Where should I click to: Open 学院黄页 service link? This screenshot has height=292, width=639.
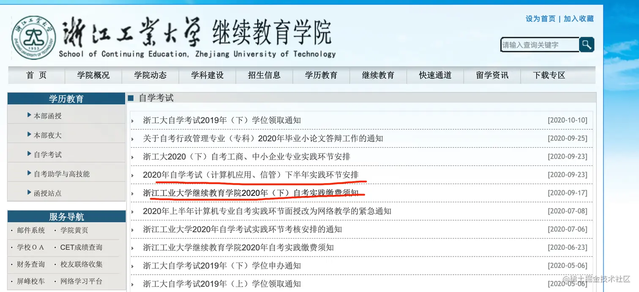(74, 230)
